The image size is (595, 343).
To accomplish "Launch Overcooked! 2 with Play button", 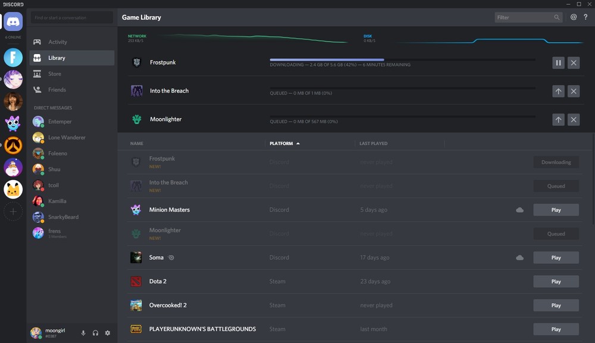I will (x=556, y=305).
